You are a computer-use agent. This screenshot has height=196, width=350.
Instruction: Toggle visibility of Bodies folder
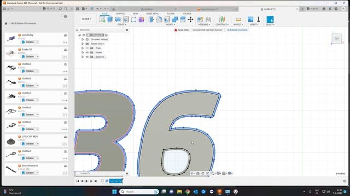87,52
